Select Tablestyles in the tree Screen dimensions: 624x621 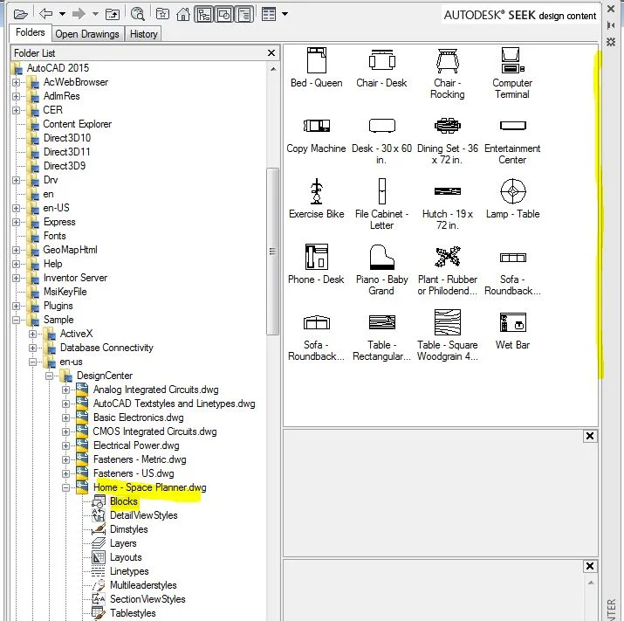tap(133, 613)
